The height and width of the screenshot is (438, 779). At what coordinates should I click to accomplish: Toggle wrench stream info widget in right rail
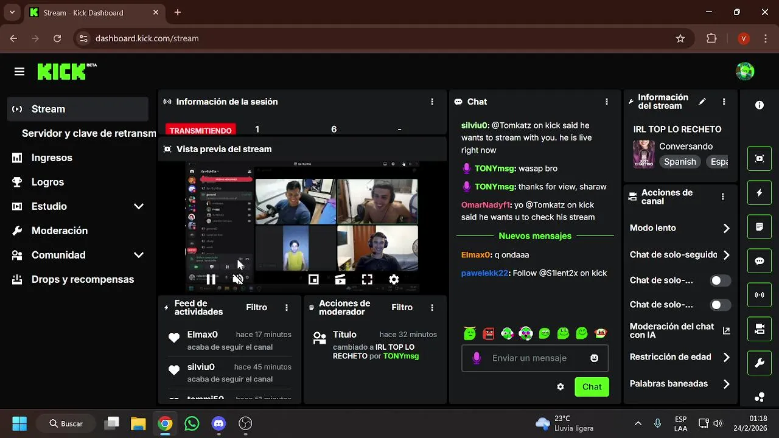[x=760, y=363]
